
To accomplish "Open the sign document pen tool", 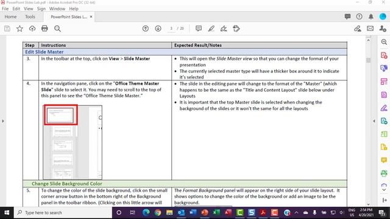I will coord(224,29).
